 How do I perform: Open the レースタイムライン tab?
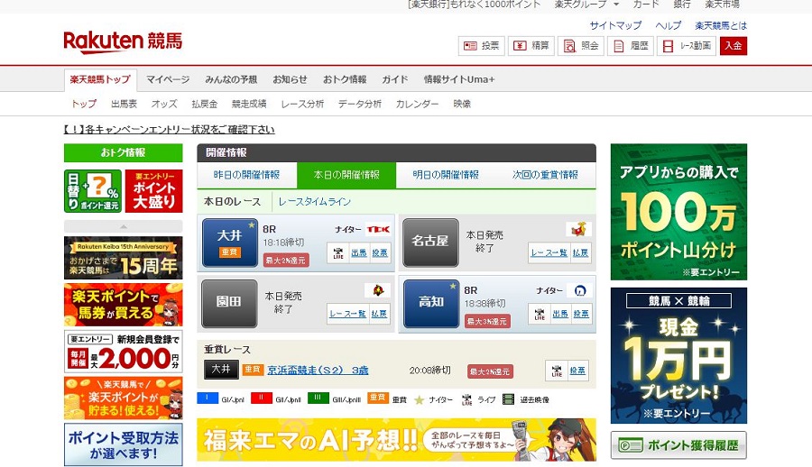314,202
